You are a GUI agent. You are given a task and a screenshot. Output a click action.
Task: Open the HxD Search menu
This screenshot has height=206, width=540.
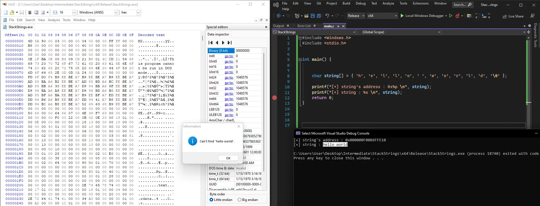tap(30, 20)
